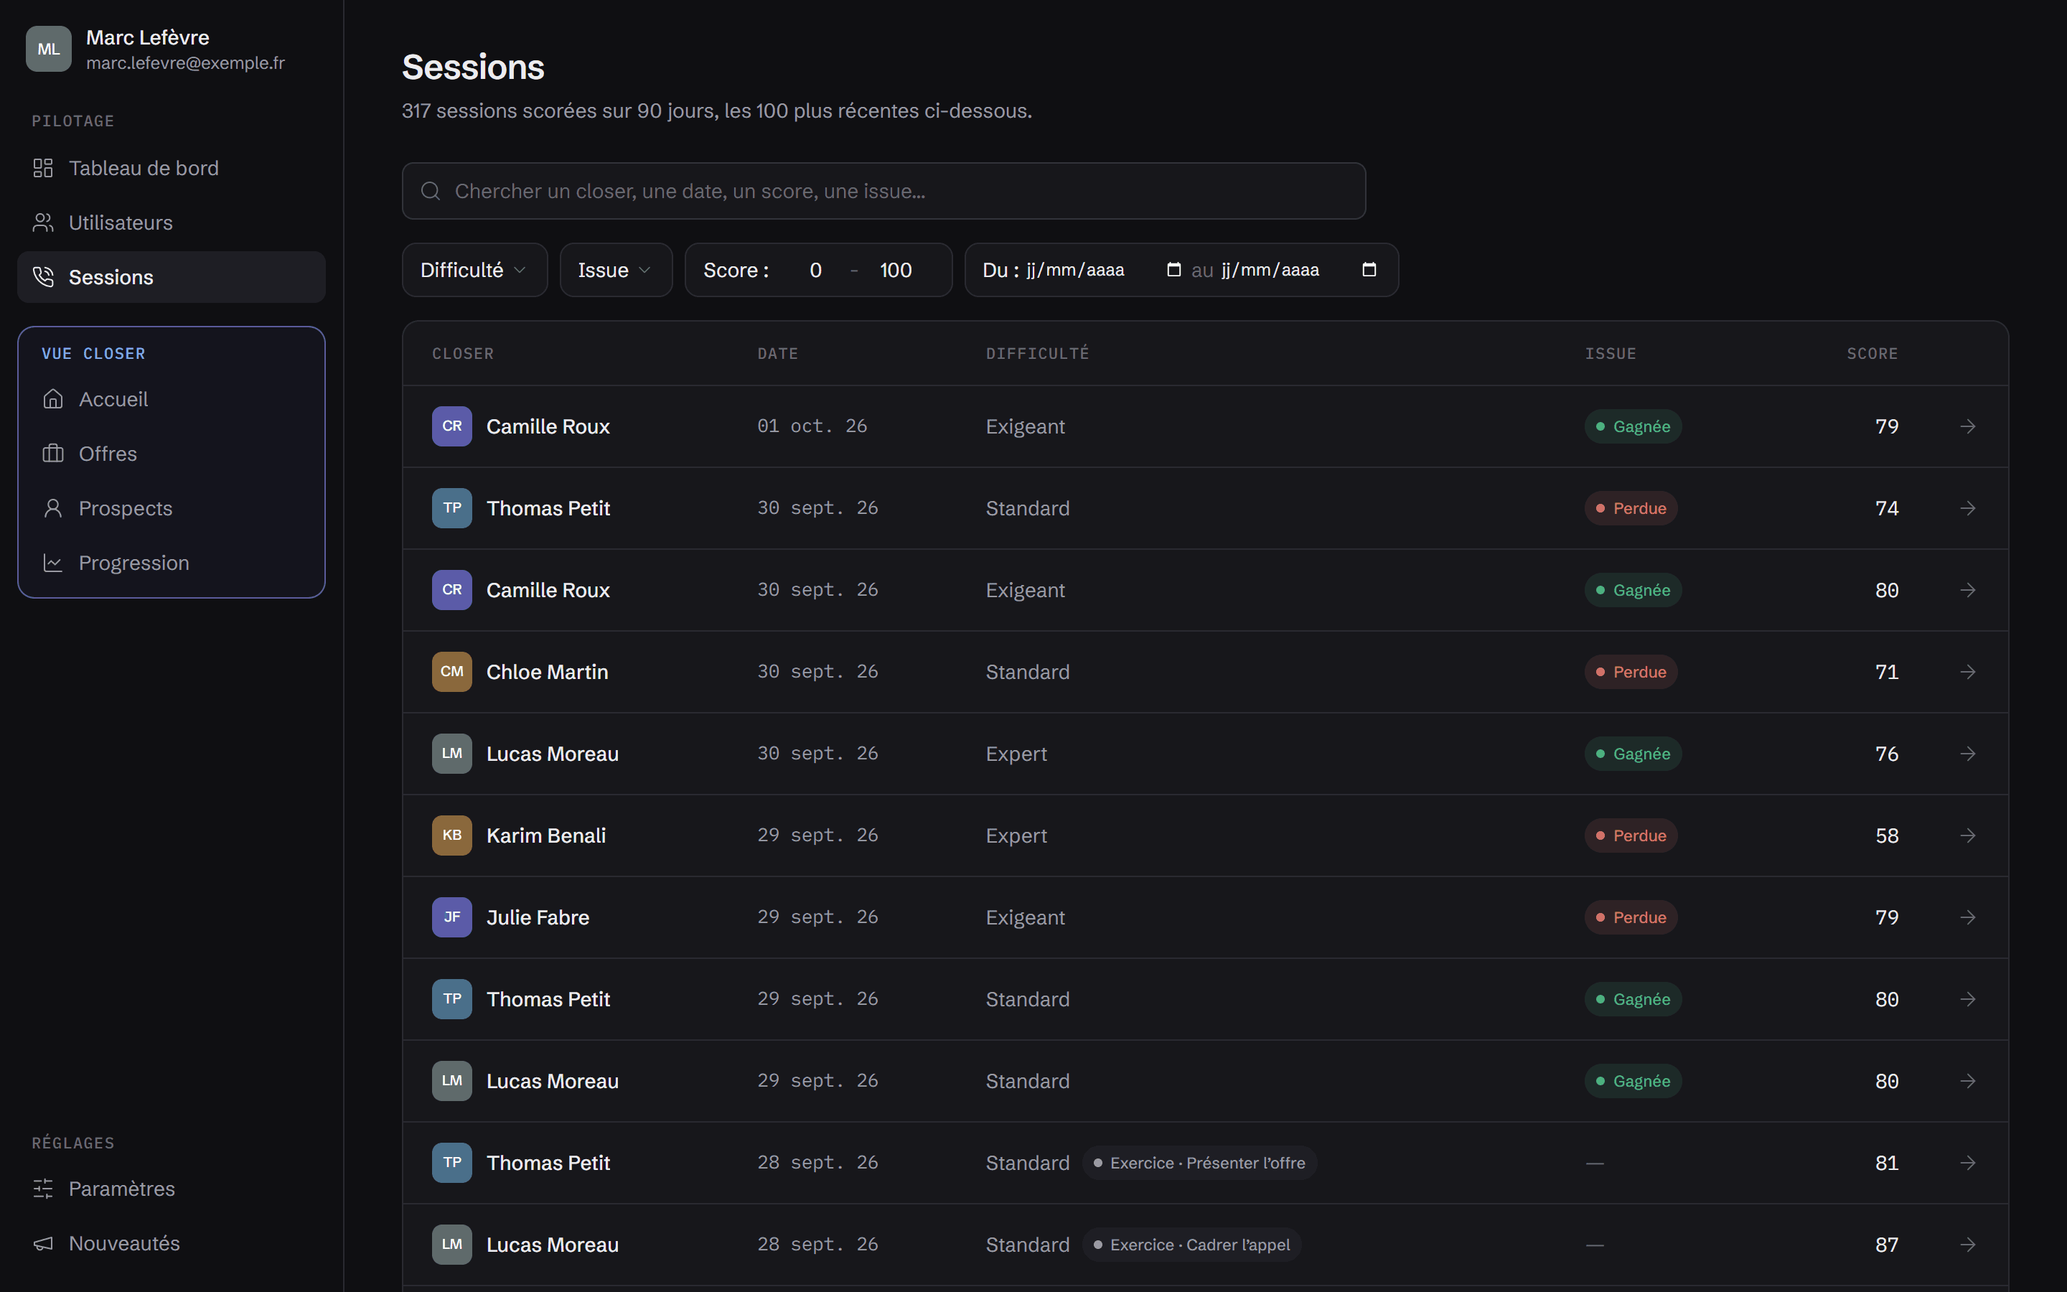Click the Difficulté column header
This screenshot has width=2067, height=1292.
pyautogui.click(x=1037, y=353)
